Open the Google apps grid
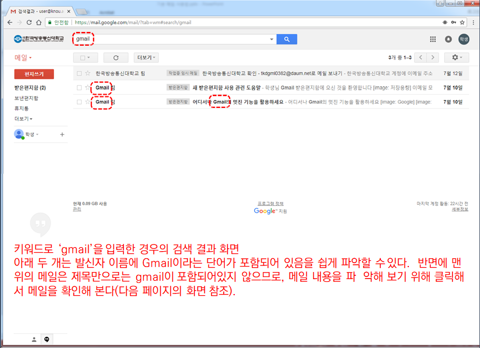 [x=433, y=39]
